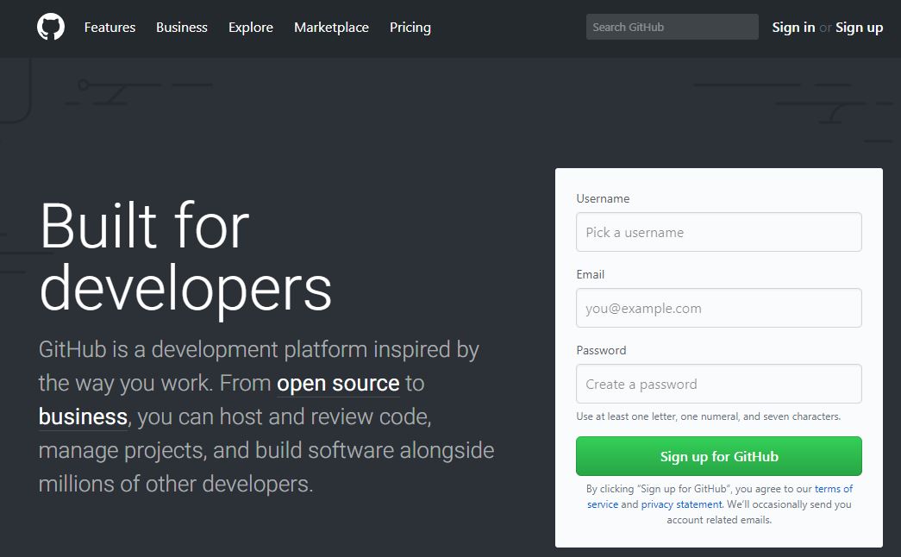Open the Business page
This screenshot has height=557, width=901.
click(x=181, y=28)
